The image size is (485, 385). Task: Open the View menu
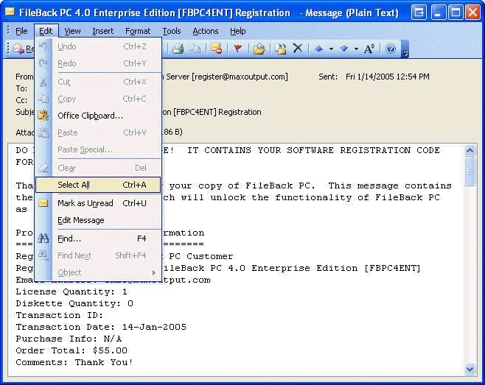[72, 31]
